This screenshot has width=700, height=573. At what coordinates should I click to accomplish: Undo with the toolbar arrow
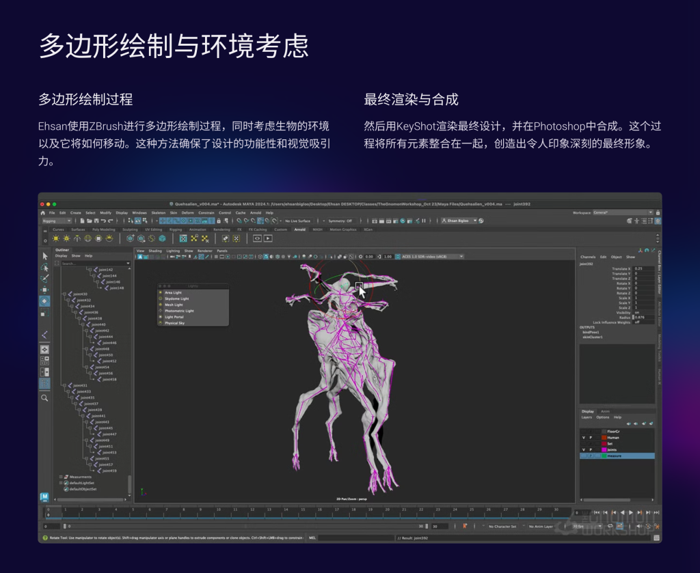[x=103, y=221]
